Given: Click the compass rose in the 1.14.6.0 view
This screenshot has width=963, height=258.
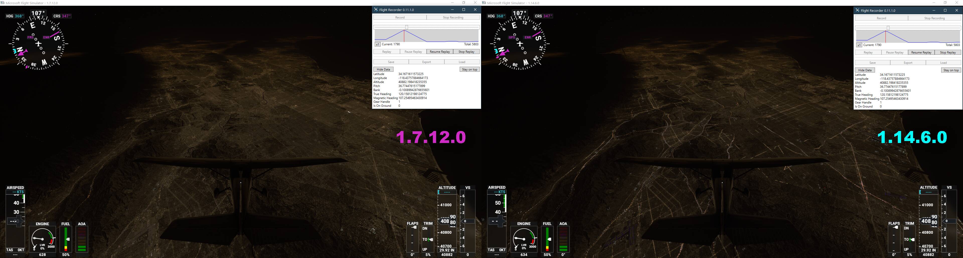Looking at the screenshot, I should pyautogui.click(x=520, y=43).
